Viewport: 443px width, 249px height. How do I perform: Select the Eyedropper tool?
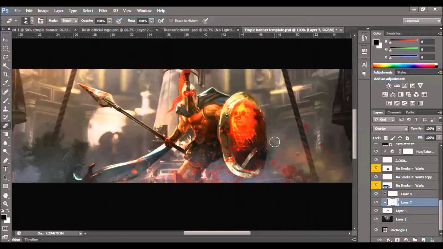tap(6, 83)
